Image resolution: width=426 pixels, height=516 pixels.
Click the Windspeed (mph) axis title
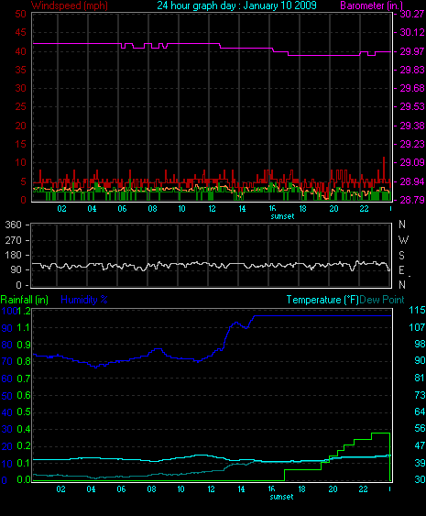click(x=70, y=5)
